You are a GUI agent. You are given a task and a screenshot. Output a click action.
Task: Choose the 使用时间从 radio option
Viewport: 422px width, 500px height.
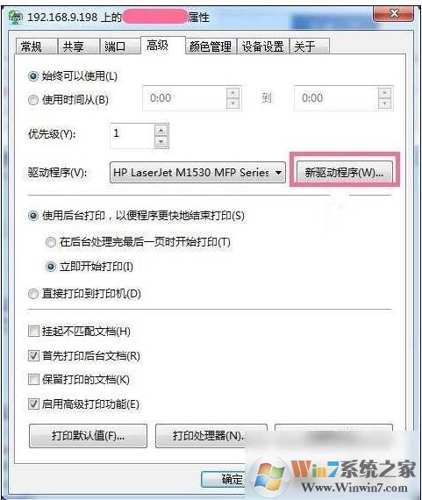tap(33, 100)
